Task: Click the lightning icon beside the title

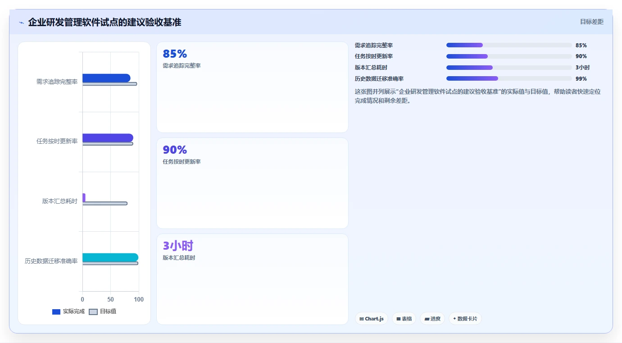Action: 21,23
